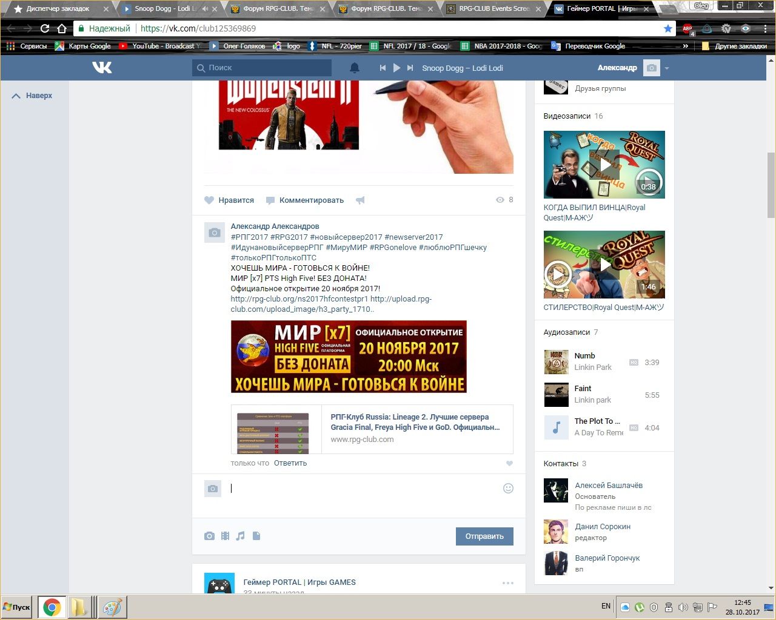The image size is (776, 620).
Task: Open the МИР x7 banner image in comment
Action: [x=349, y=357]
